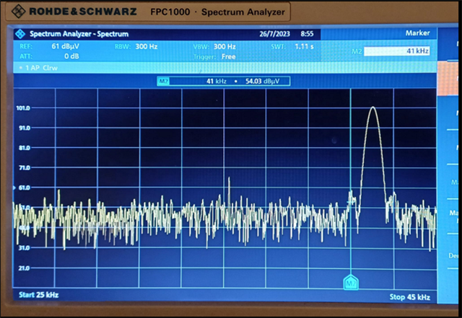Screen dimensions: 462x318
Task: Click the Spectrum Analyzer diamond icon in title bar
Action: pos(20,34)
